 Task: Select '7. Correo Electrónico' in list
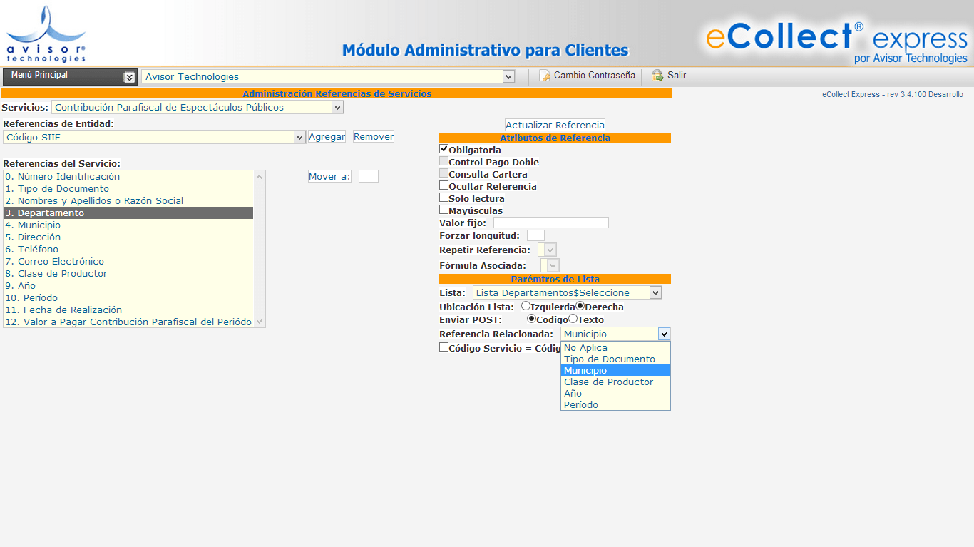[x=128, y=261]
